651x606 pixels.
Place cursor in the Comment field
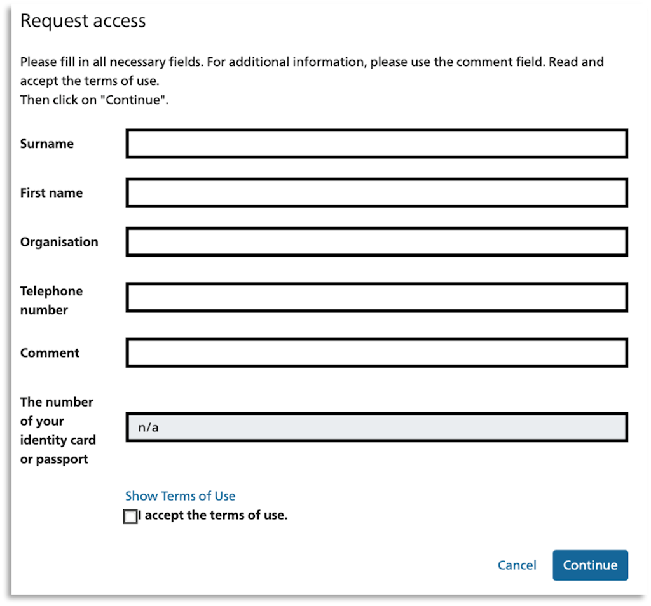(375, 353)
